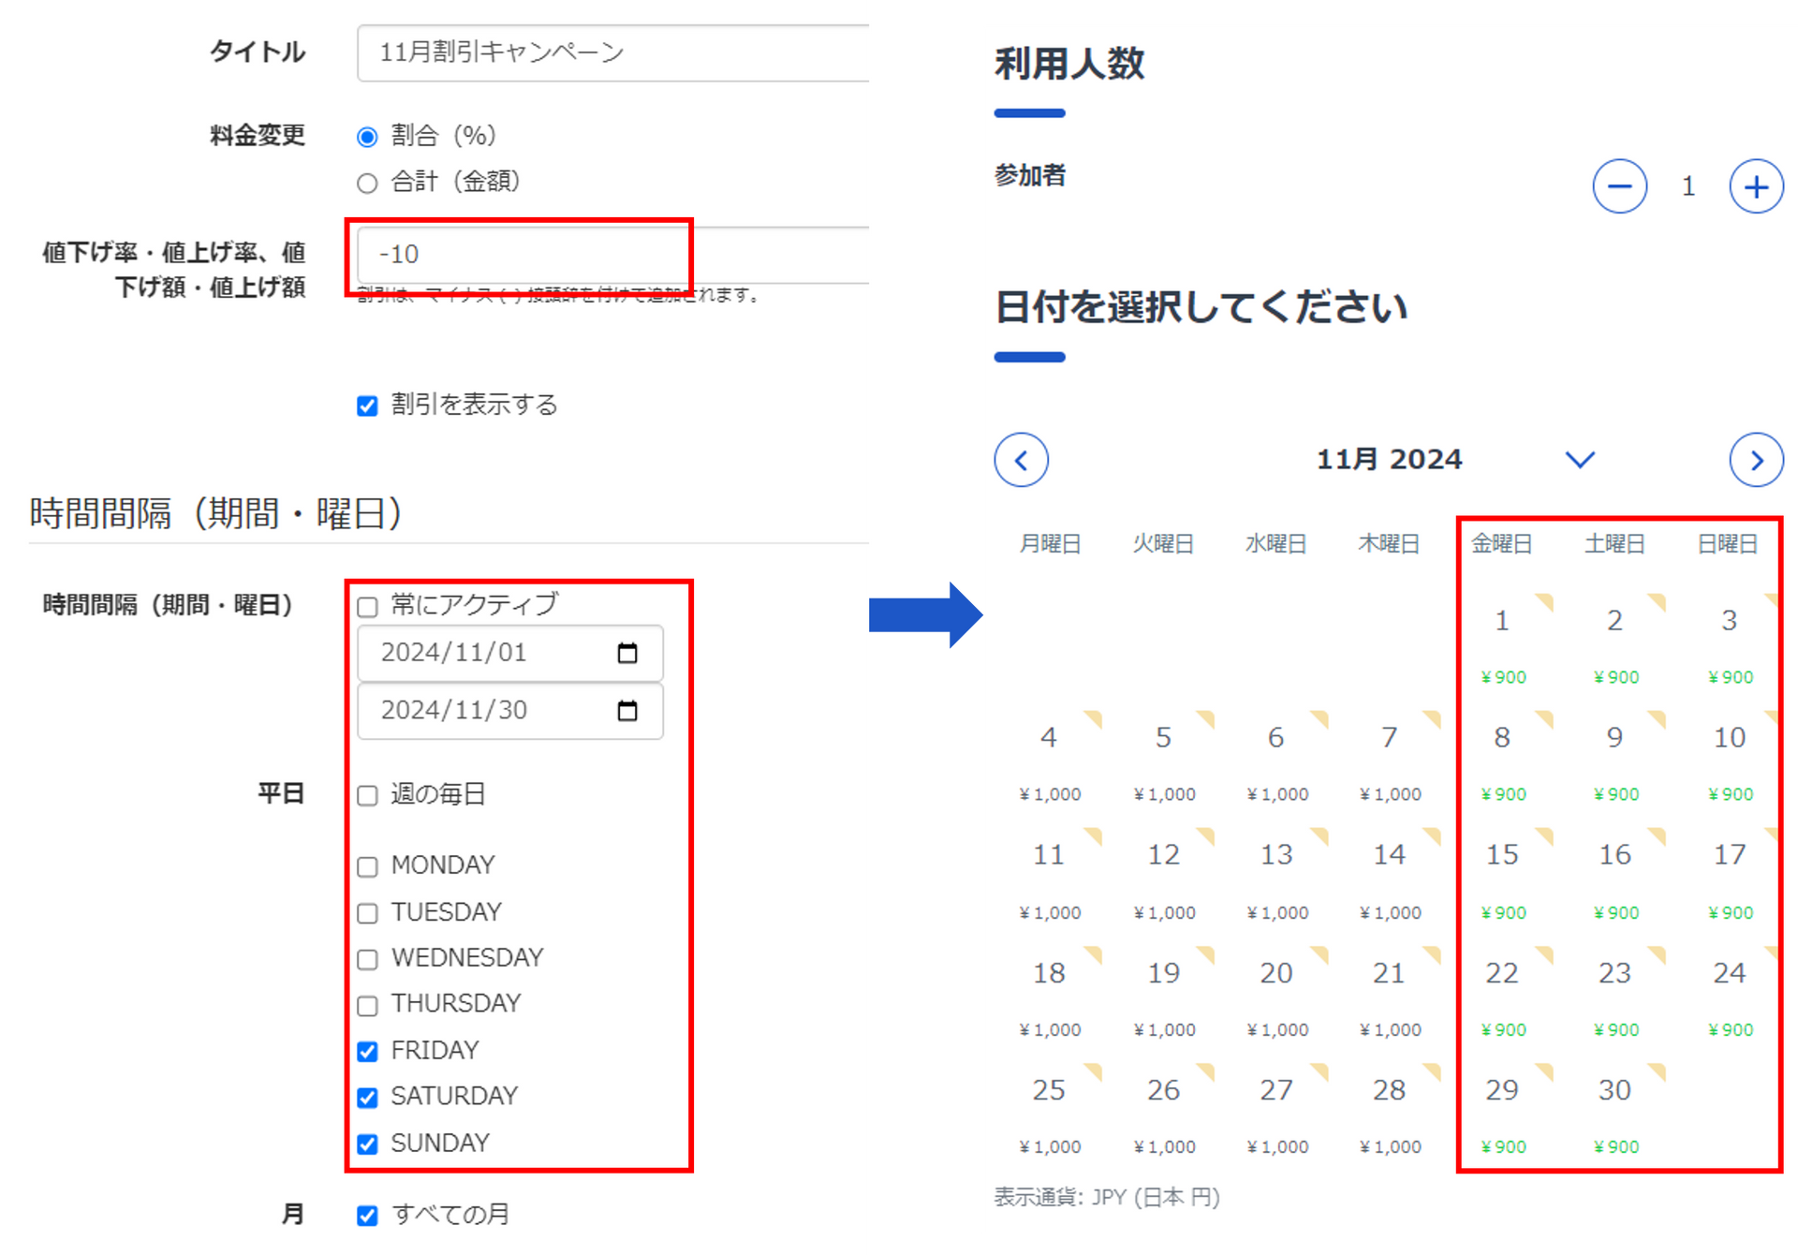Expand the 11月 2024 month dropdown chevron
The height and width of the screenshot is (1255, 1798).
pyautogui.click(x=1580, y=460)
